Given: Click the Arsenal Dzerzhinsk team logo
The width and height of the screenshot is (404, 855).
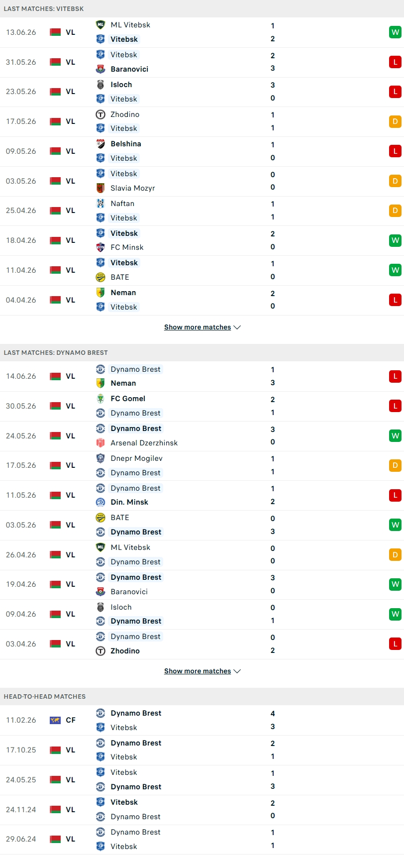Looking at the screenshot, I should coord(101,443).
